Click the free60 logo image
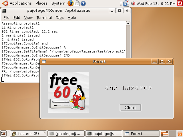Screen dimensions: 183x137 68,92
